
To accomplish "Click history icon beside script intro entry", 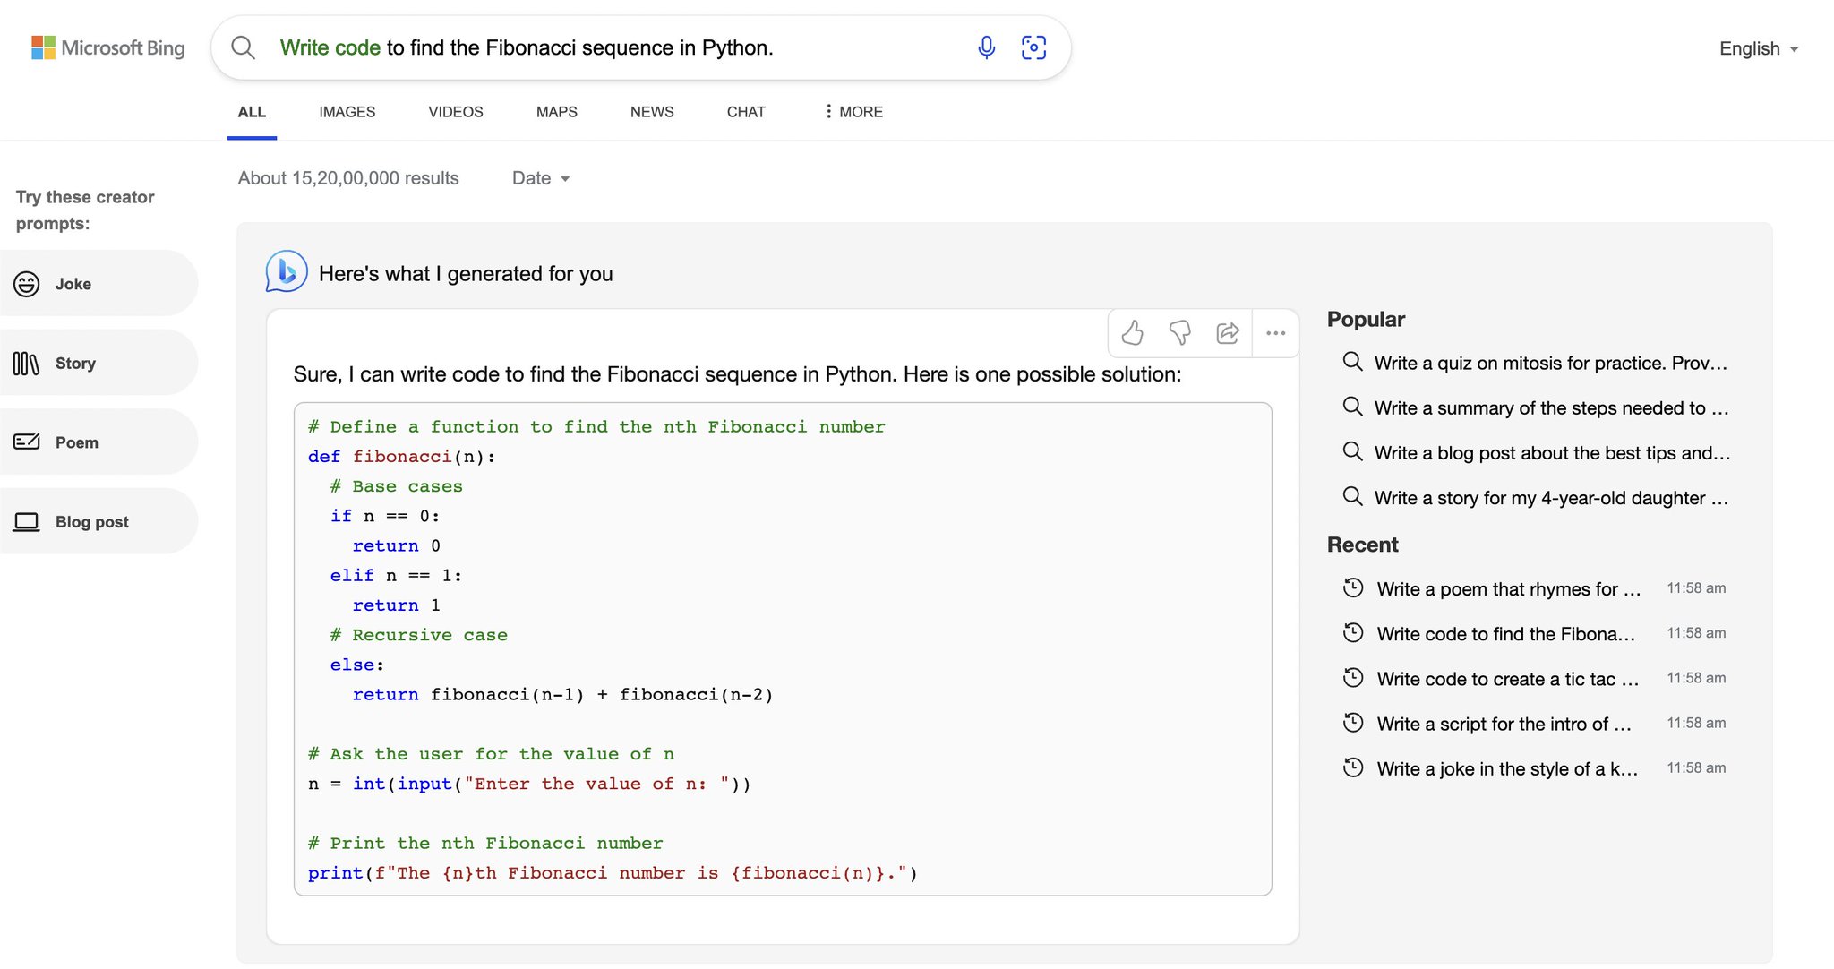I will pyautogui.click(x=1353, y=722).
